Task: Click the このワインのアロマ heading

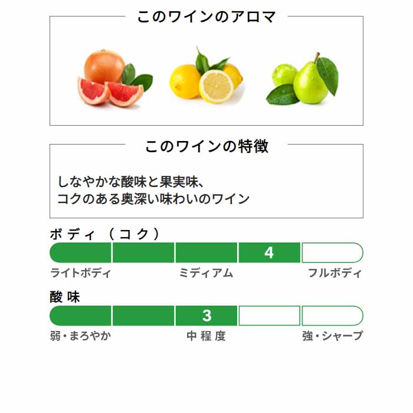Action: [206, 17]
